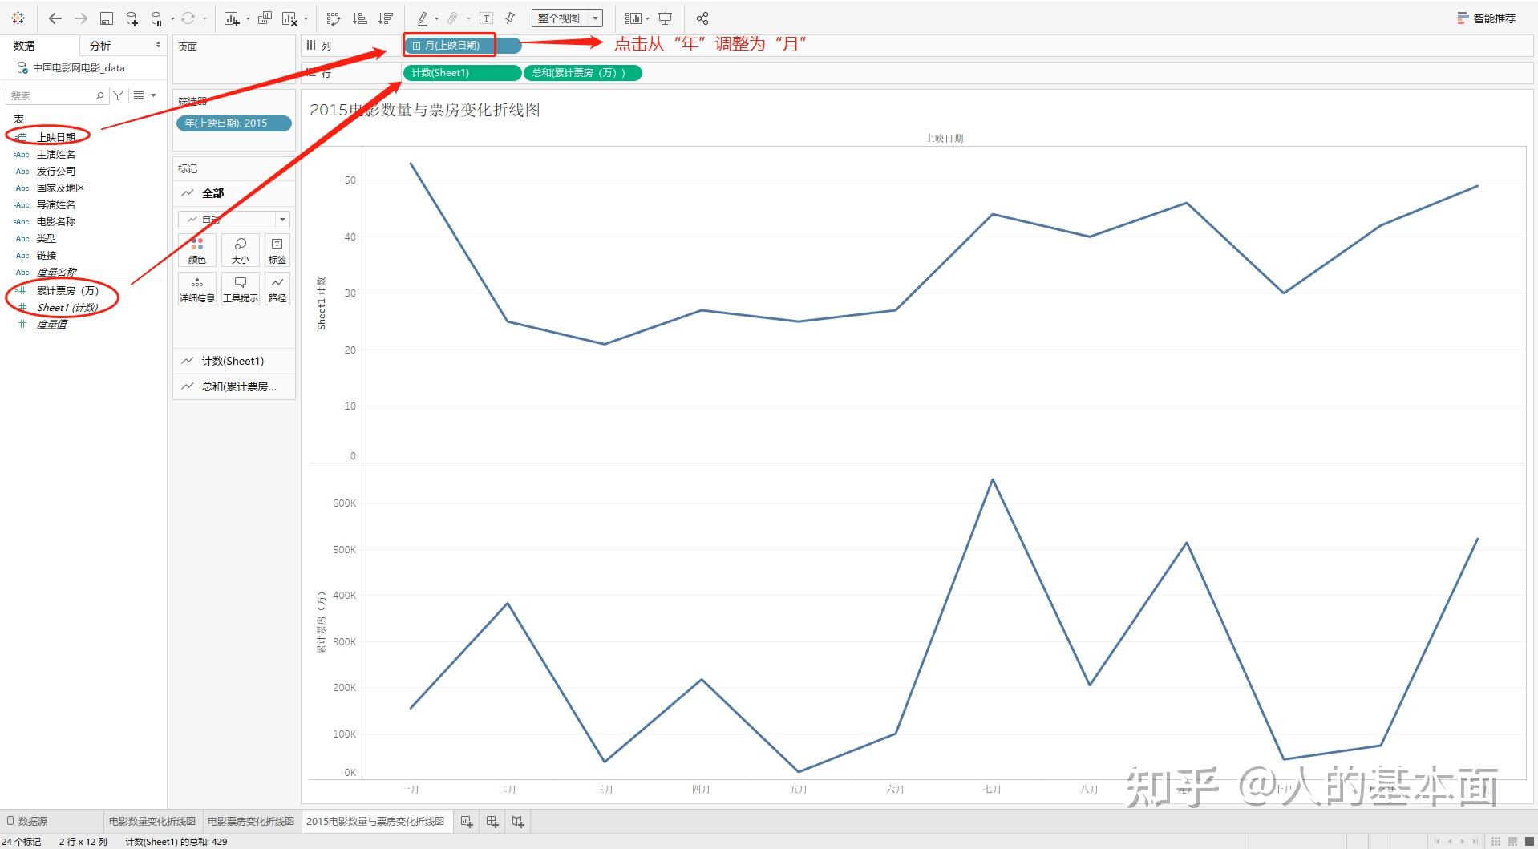Image resolution: width=1538 pixels, height=849 pixels.
Task: Click the share icon in the toolbar
Action: (x=702, y=18)
